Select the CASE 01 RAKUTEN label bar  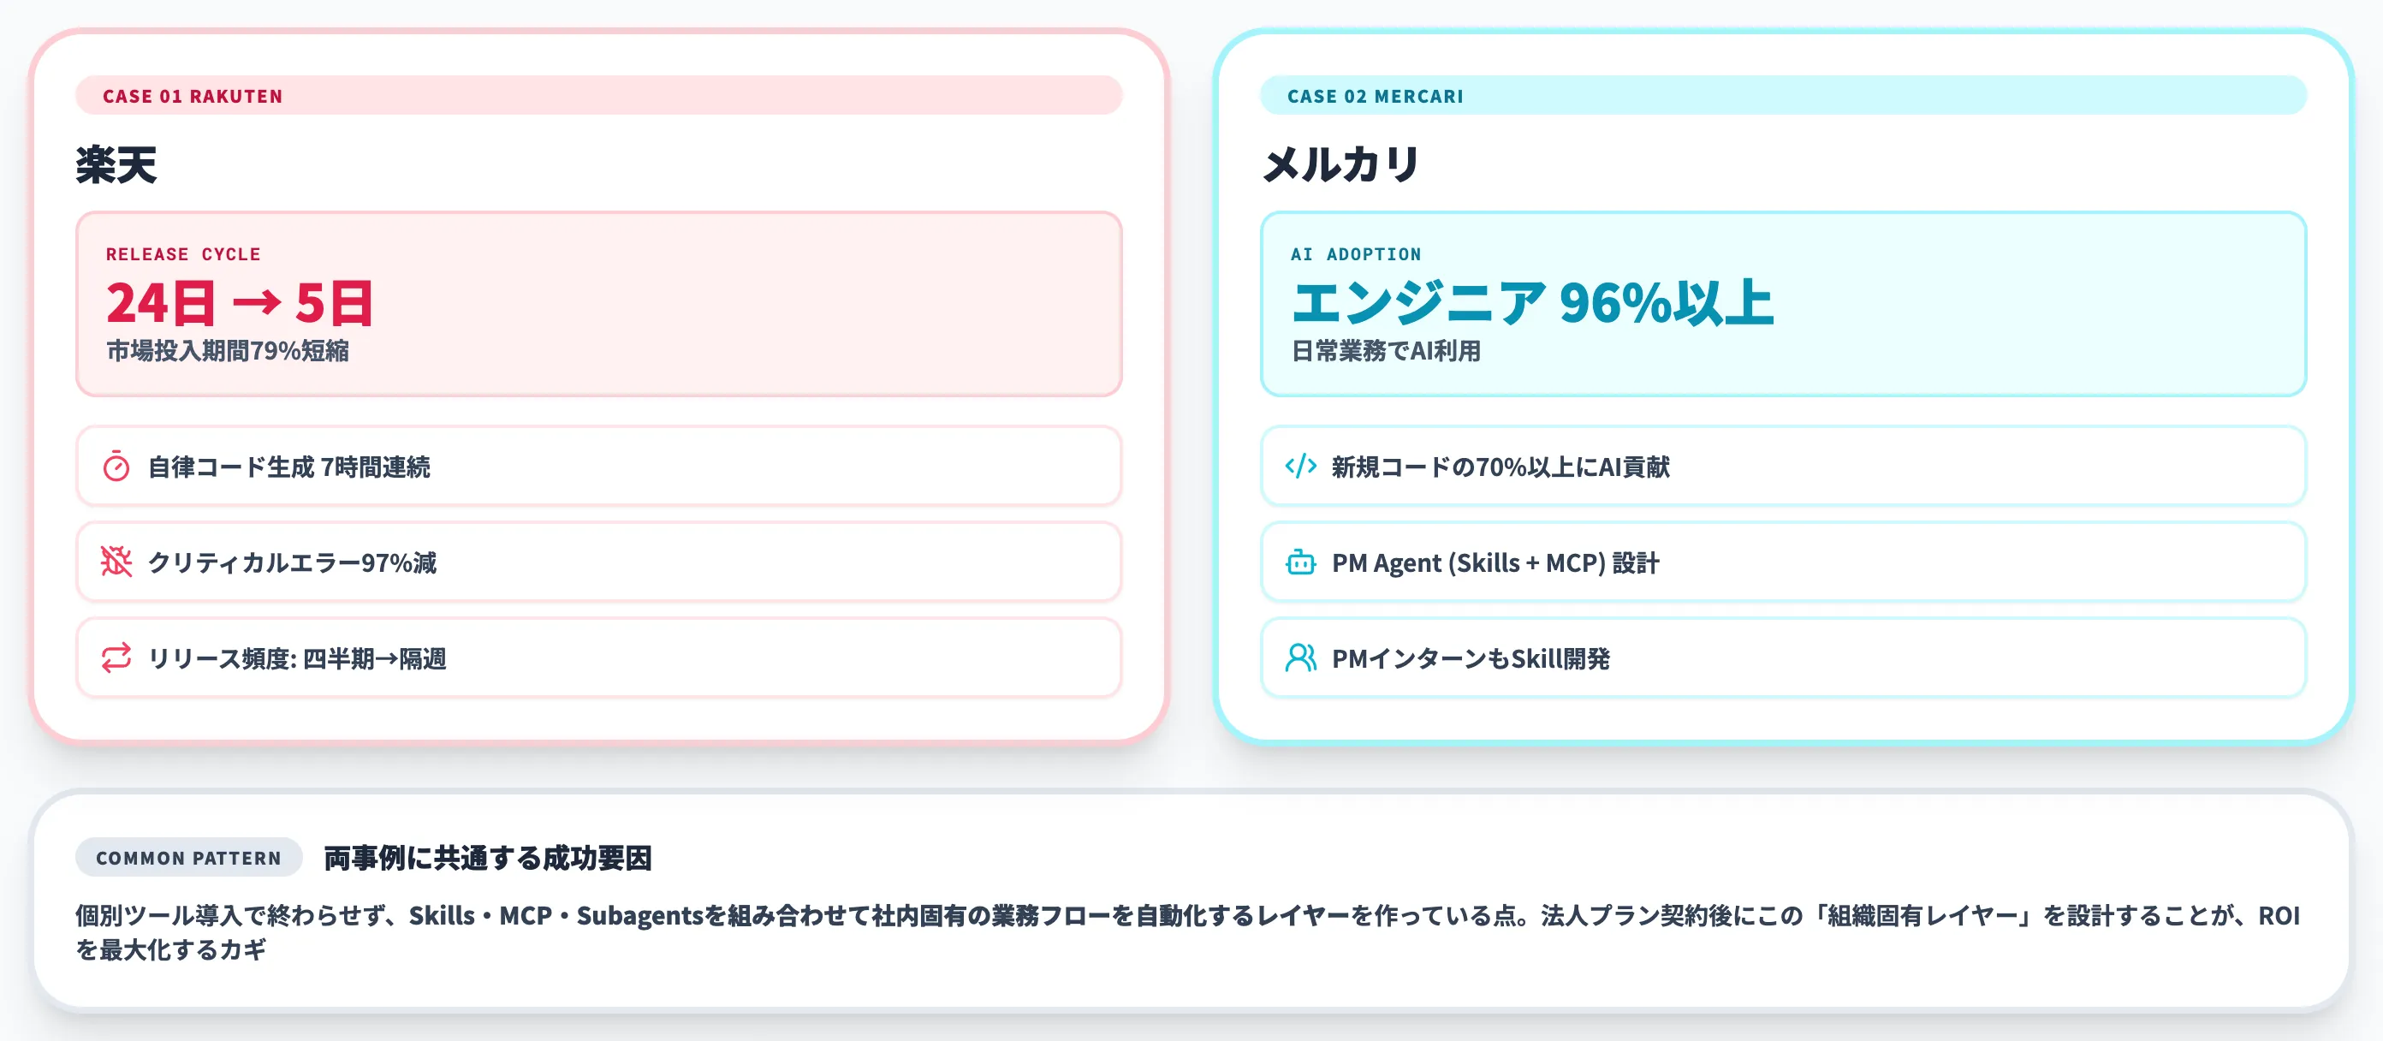[x=598, y=95]
